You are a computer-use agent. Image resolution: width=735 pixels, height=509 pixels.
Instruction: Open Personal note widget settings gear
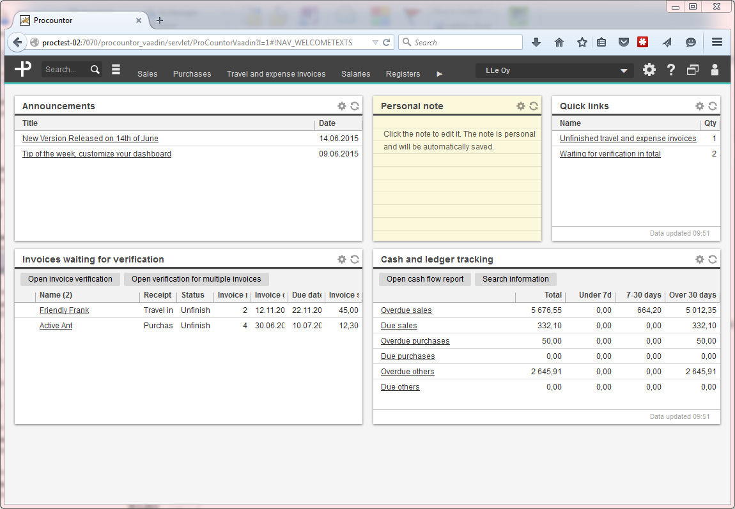click(521, 106)
